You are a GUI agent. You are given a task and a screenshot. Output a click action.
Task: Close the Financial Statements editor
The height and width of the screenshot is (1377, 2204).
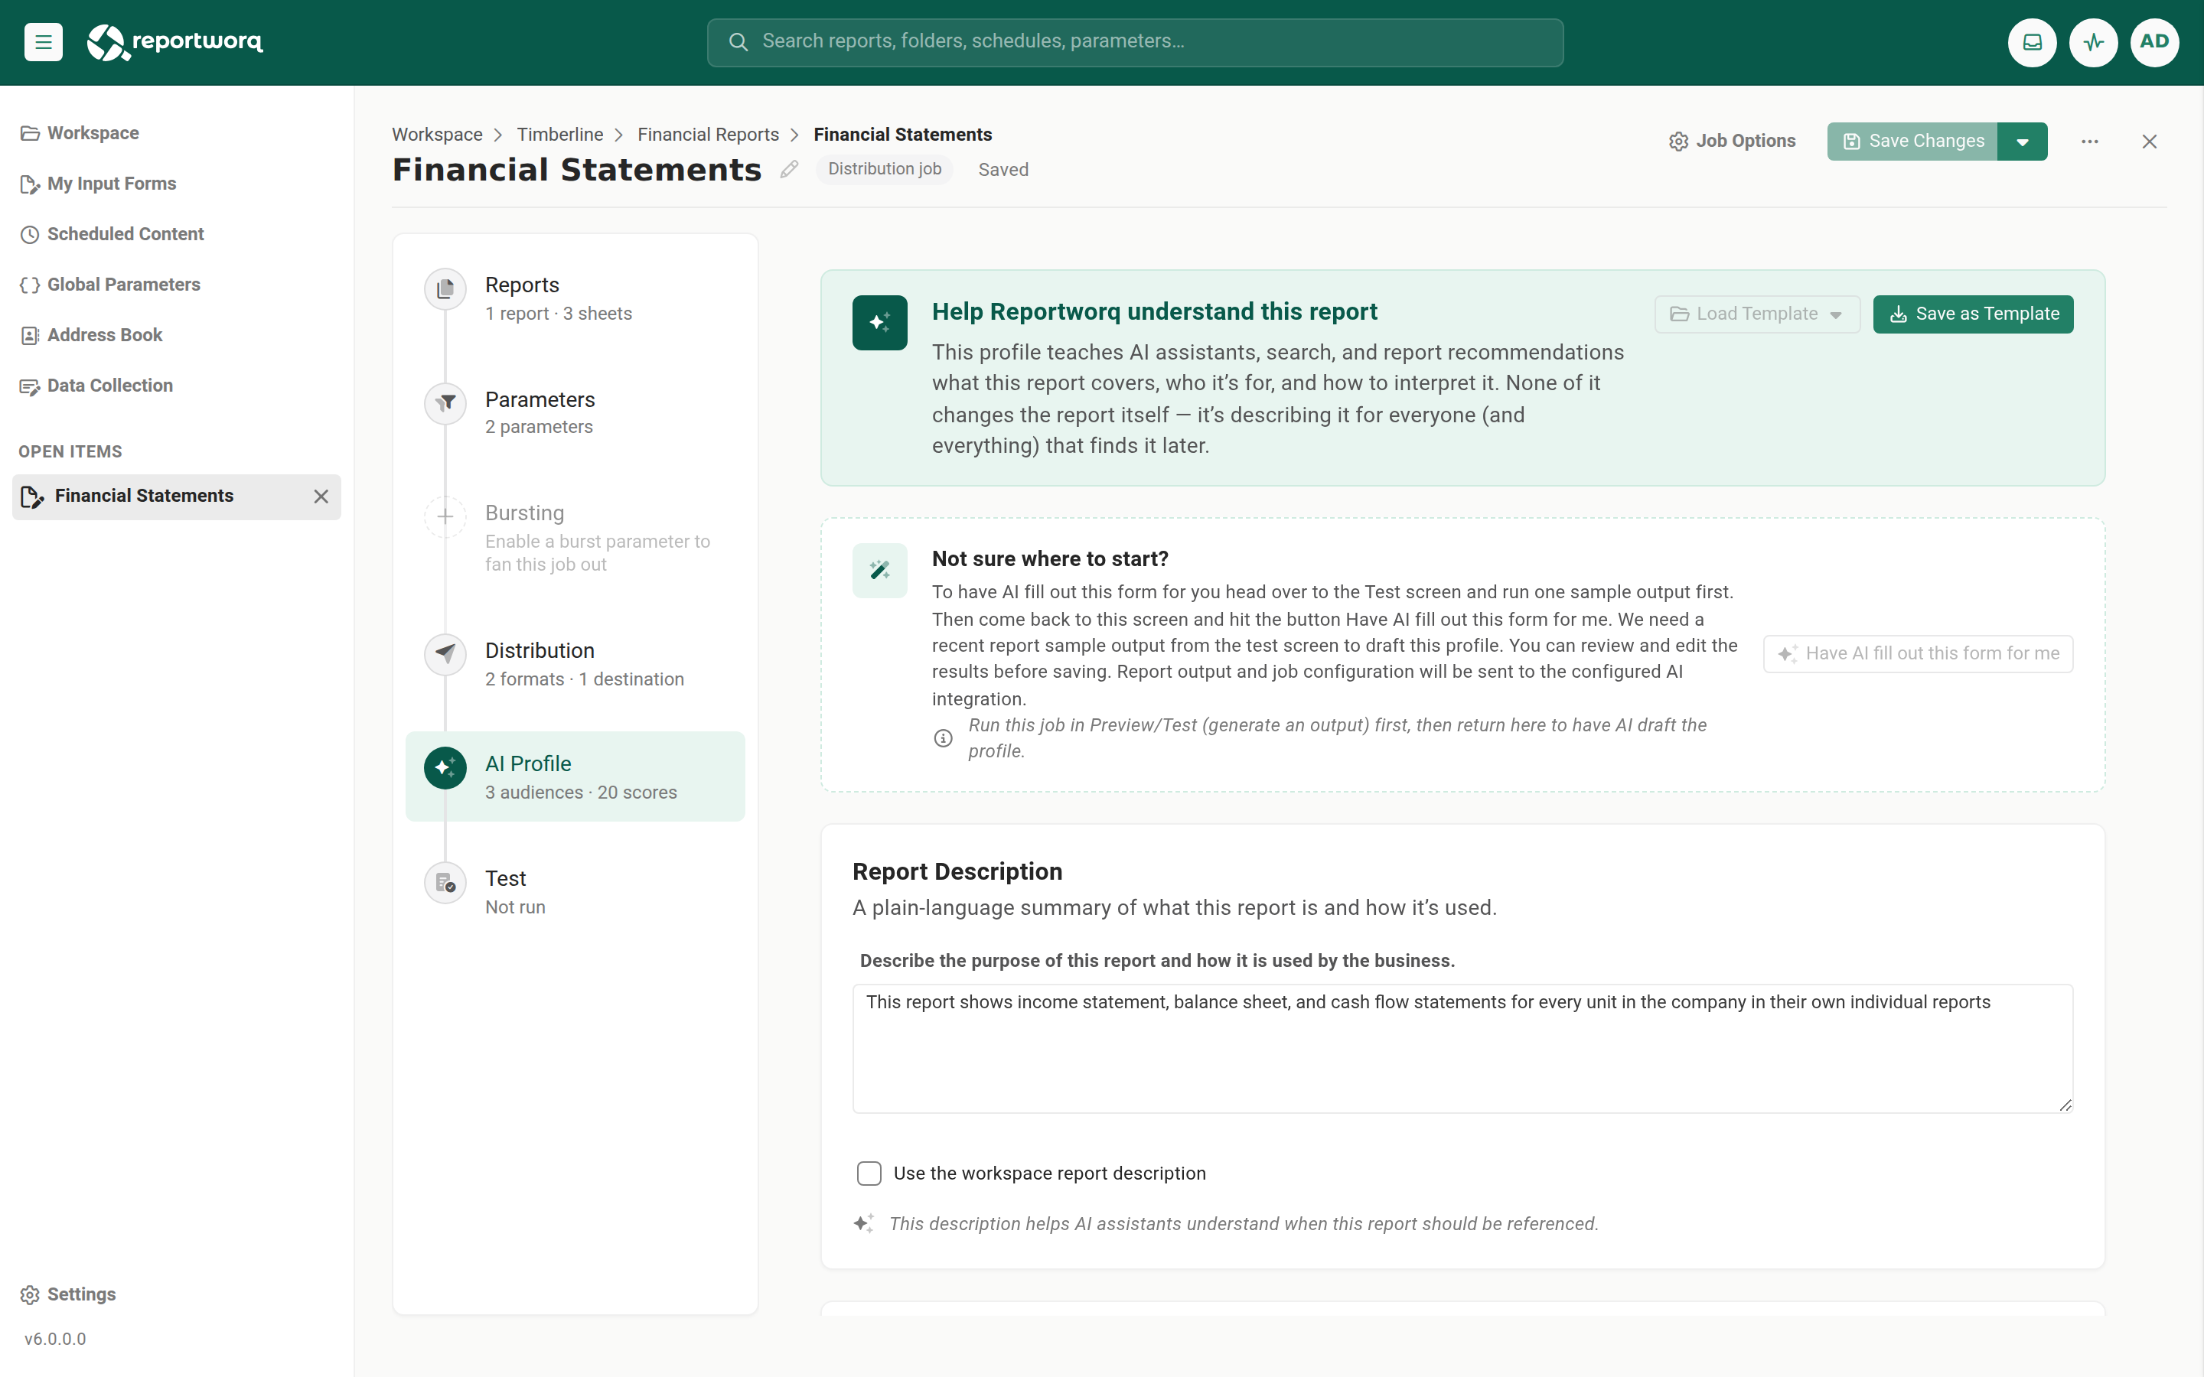2150,142
